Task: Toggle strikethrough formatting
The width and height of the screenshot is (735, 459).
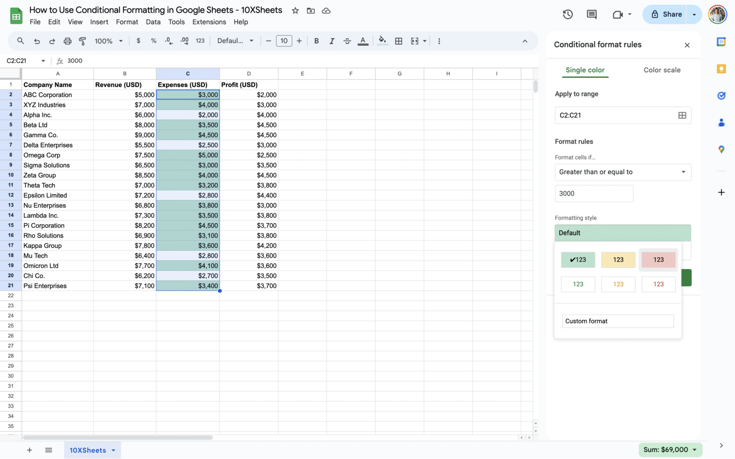Action: [347, 41]
